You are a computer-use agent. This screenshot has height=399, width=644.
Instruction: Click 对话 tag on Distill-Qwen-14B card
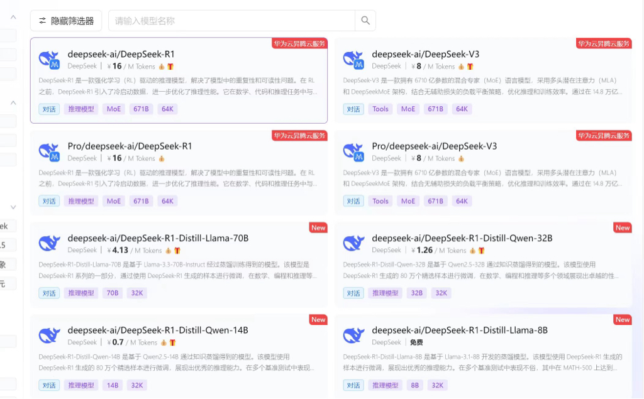coord(49,385)
